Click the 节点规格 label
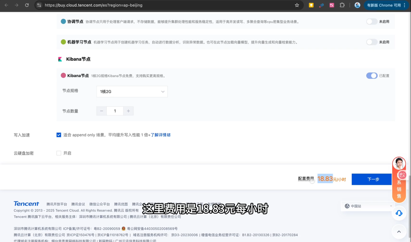Screen dimensions: 411x242 tap(70, 91)
